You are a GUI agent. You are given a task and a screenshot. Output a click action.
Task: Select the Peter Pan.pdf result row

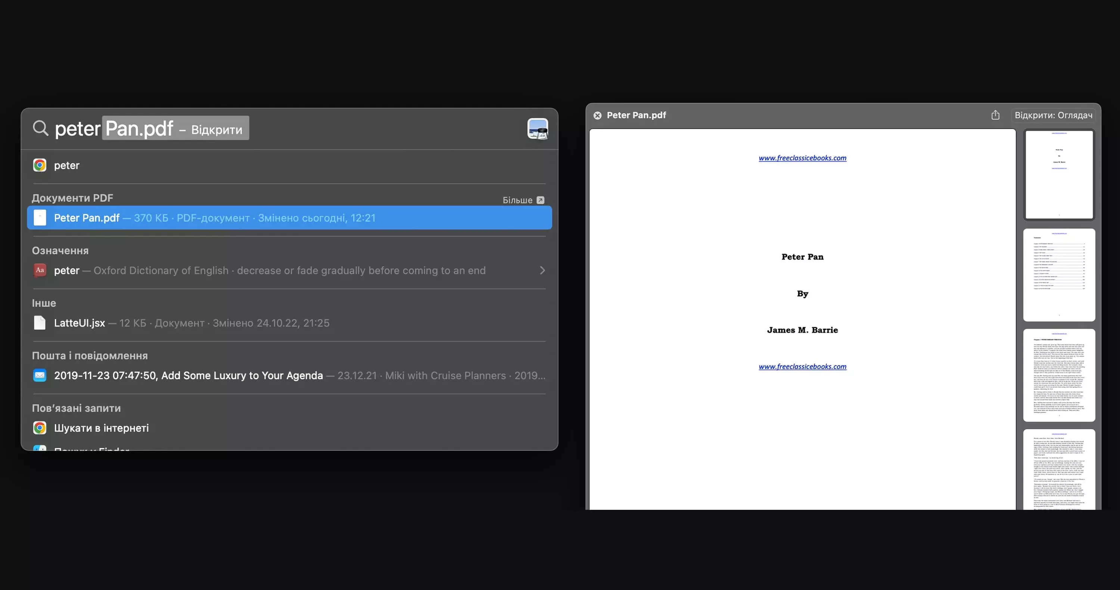click(289, 218)
